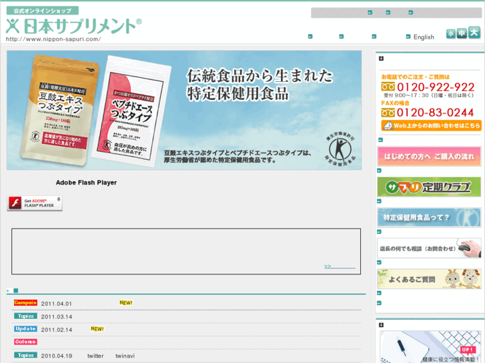Click the 厚生労働省許可 mark on the banner

[340, 151]
